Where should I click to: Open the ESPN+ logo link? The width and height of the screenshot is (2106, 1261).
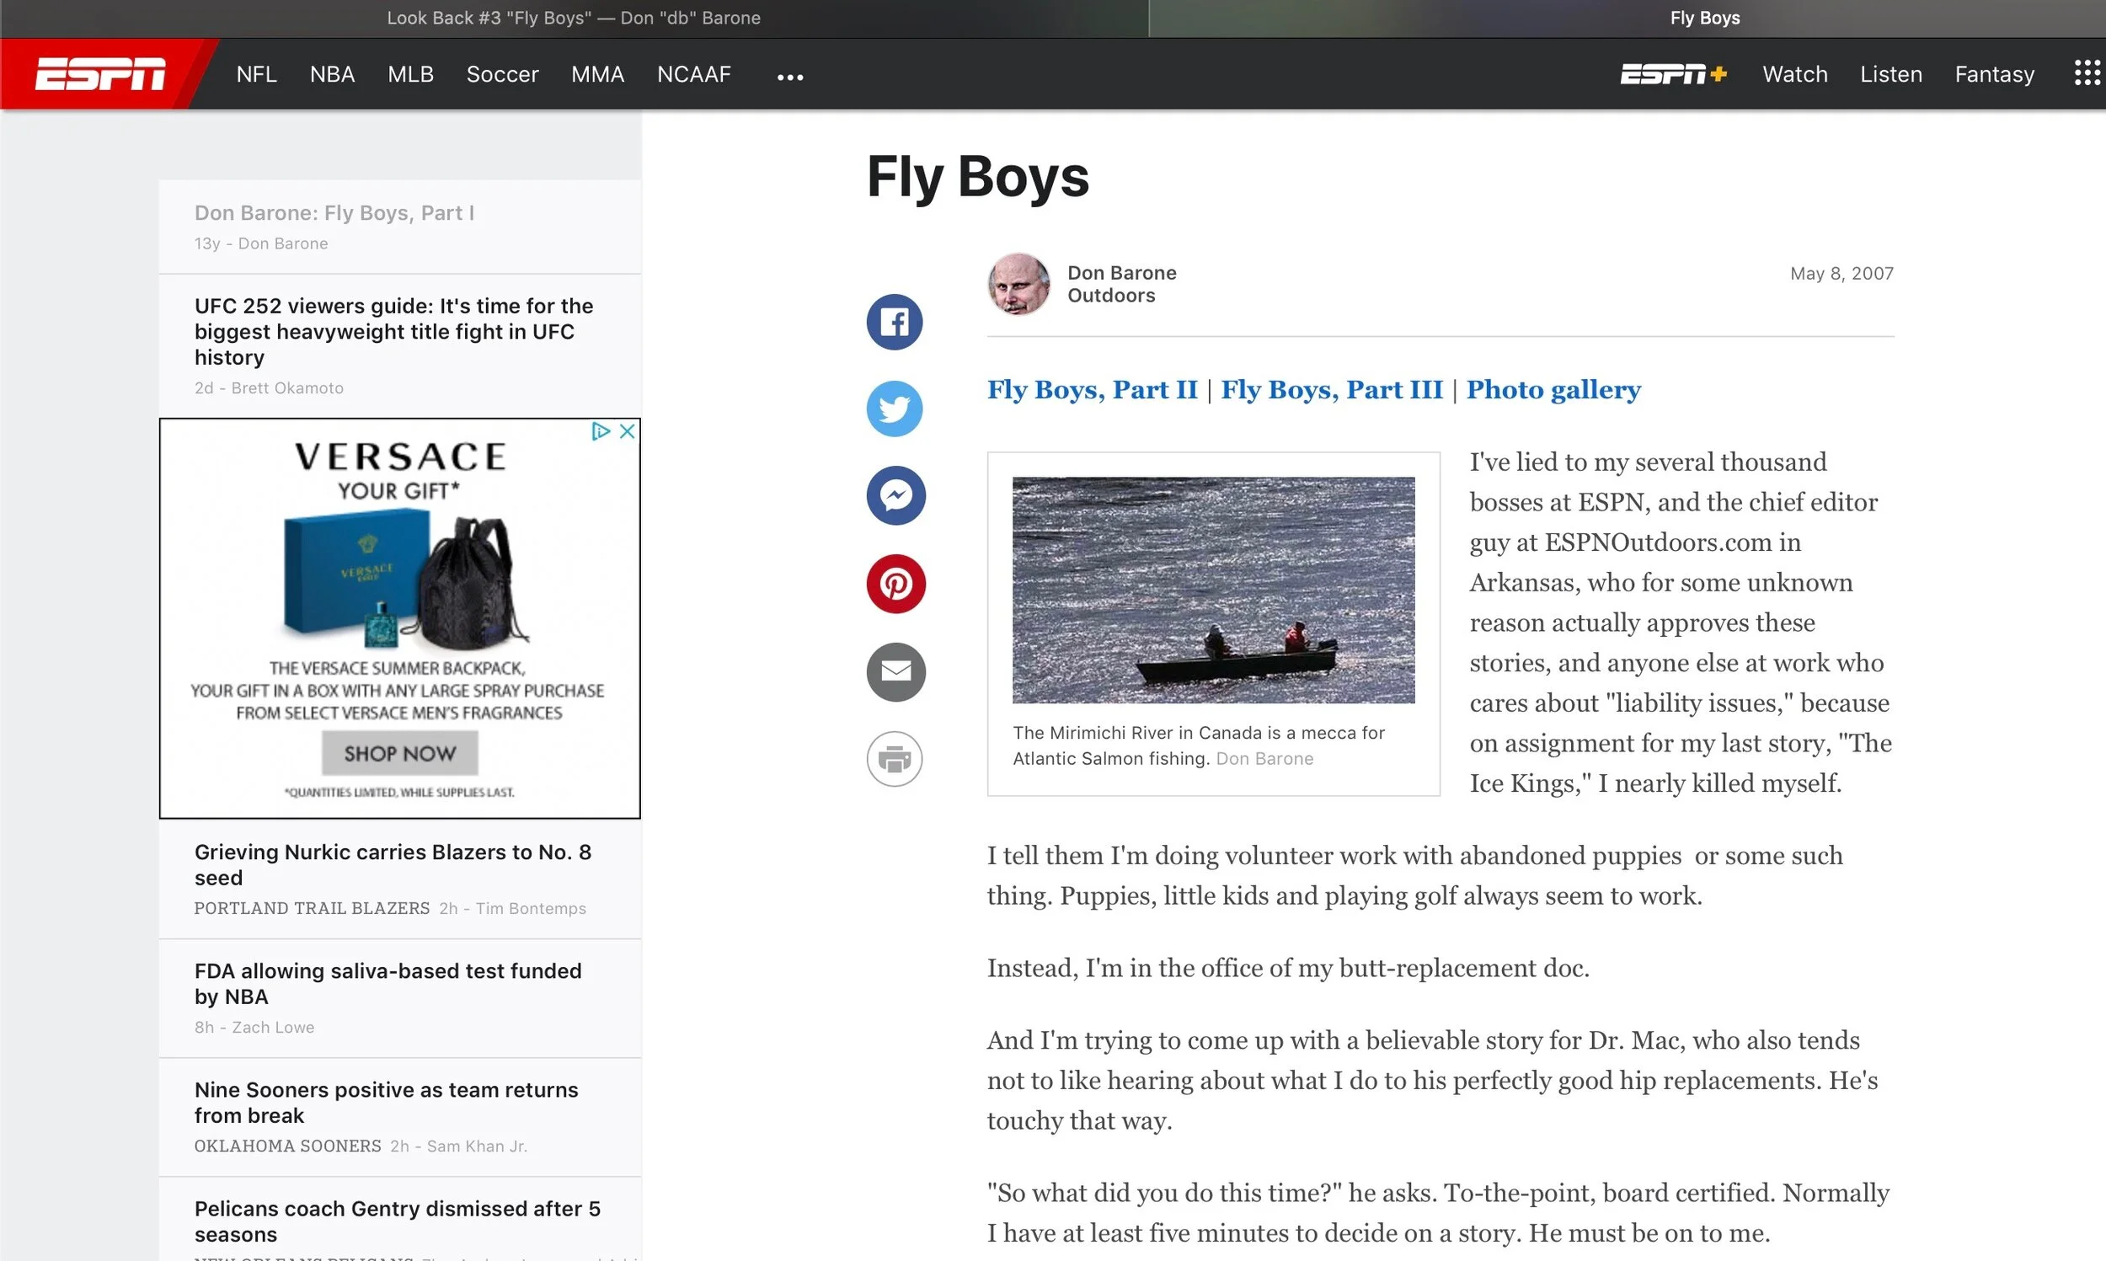point(1673,74)
